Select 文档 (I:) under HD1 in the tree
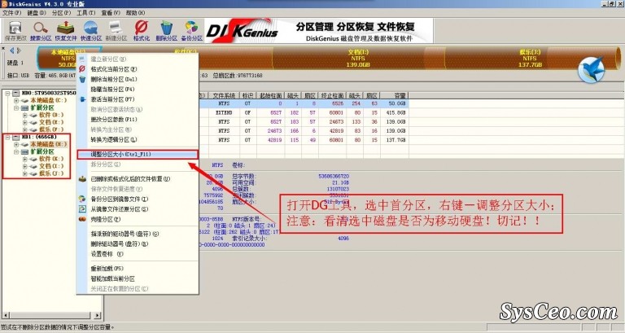 (x=51, y=166)
